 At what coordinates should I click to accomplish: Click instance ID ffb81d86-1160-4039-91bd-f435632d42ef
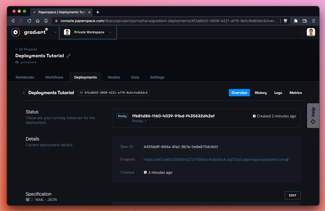173,116
